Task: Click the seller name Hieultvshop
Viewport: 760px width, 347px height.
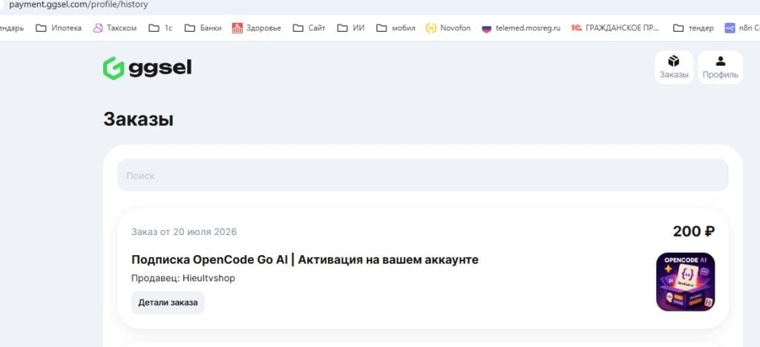Action: 209,278
